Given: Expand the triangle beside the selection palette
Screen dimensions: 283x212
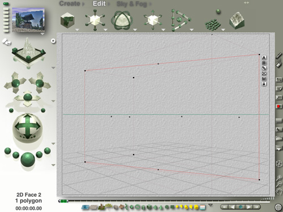Looking at the screenshot, I should coord(211,205).
